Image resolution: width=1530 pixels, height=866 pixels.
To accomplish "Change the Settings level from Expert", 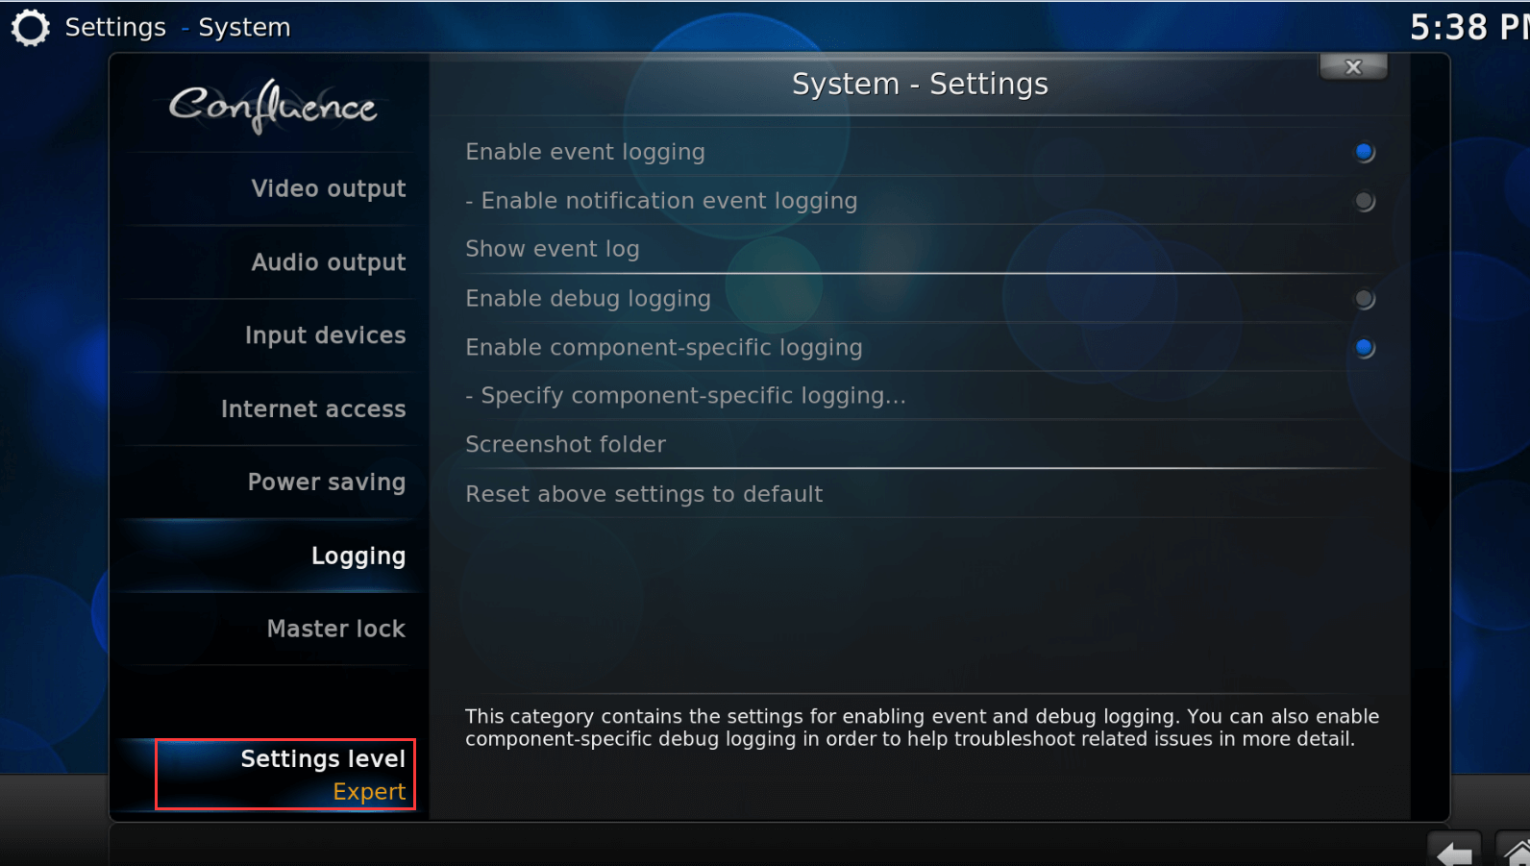I will [285, 775].
